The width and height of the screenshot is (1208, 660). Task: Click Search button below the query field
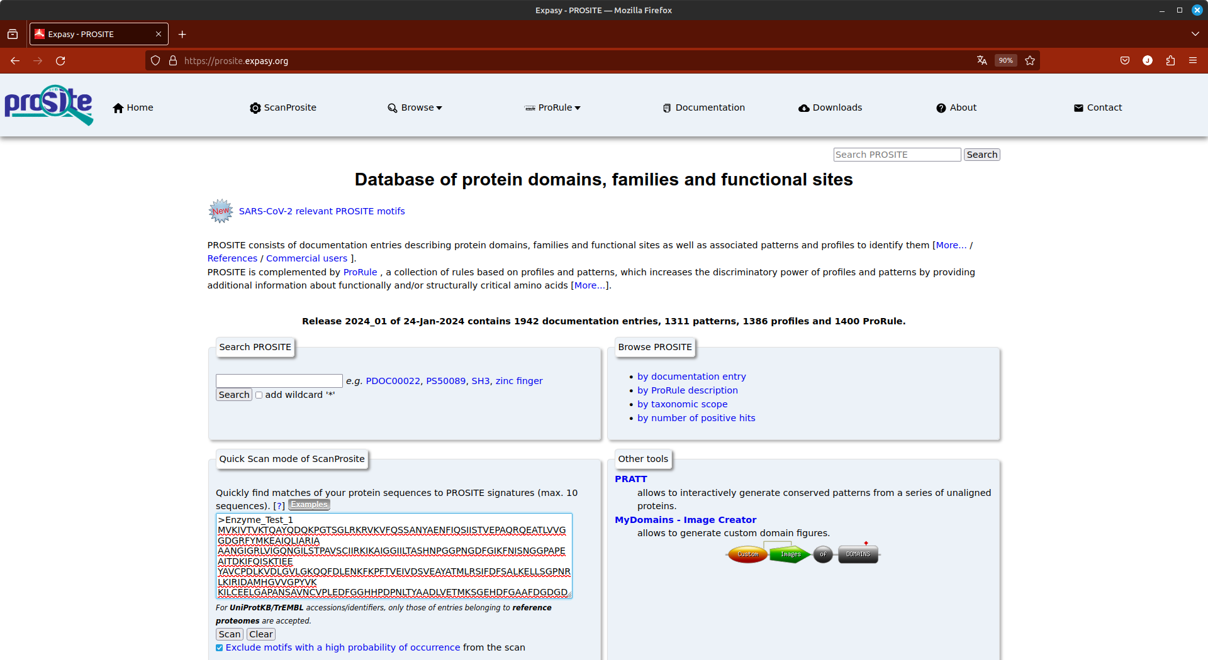[234, 395]
